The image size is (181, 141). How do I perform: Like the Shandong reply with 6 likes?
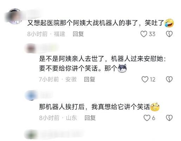pos(147,118)
